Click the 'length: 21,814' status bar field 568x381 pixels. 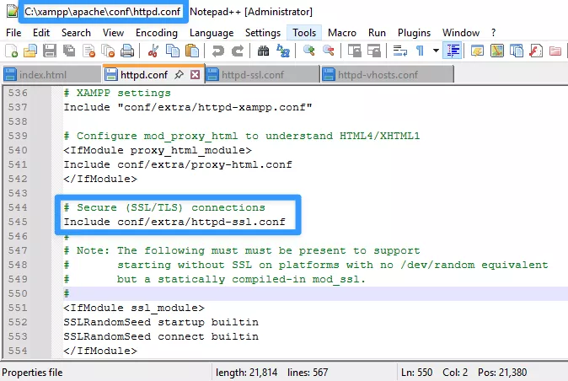pyautogui.click(x=246, y=373)
